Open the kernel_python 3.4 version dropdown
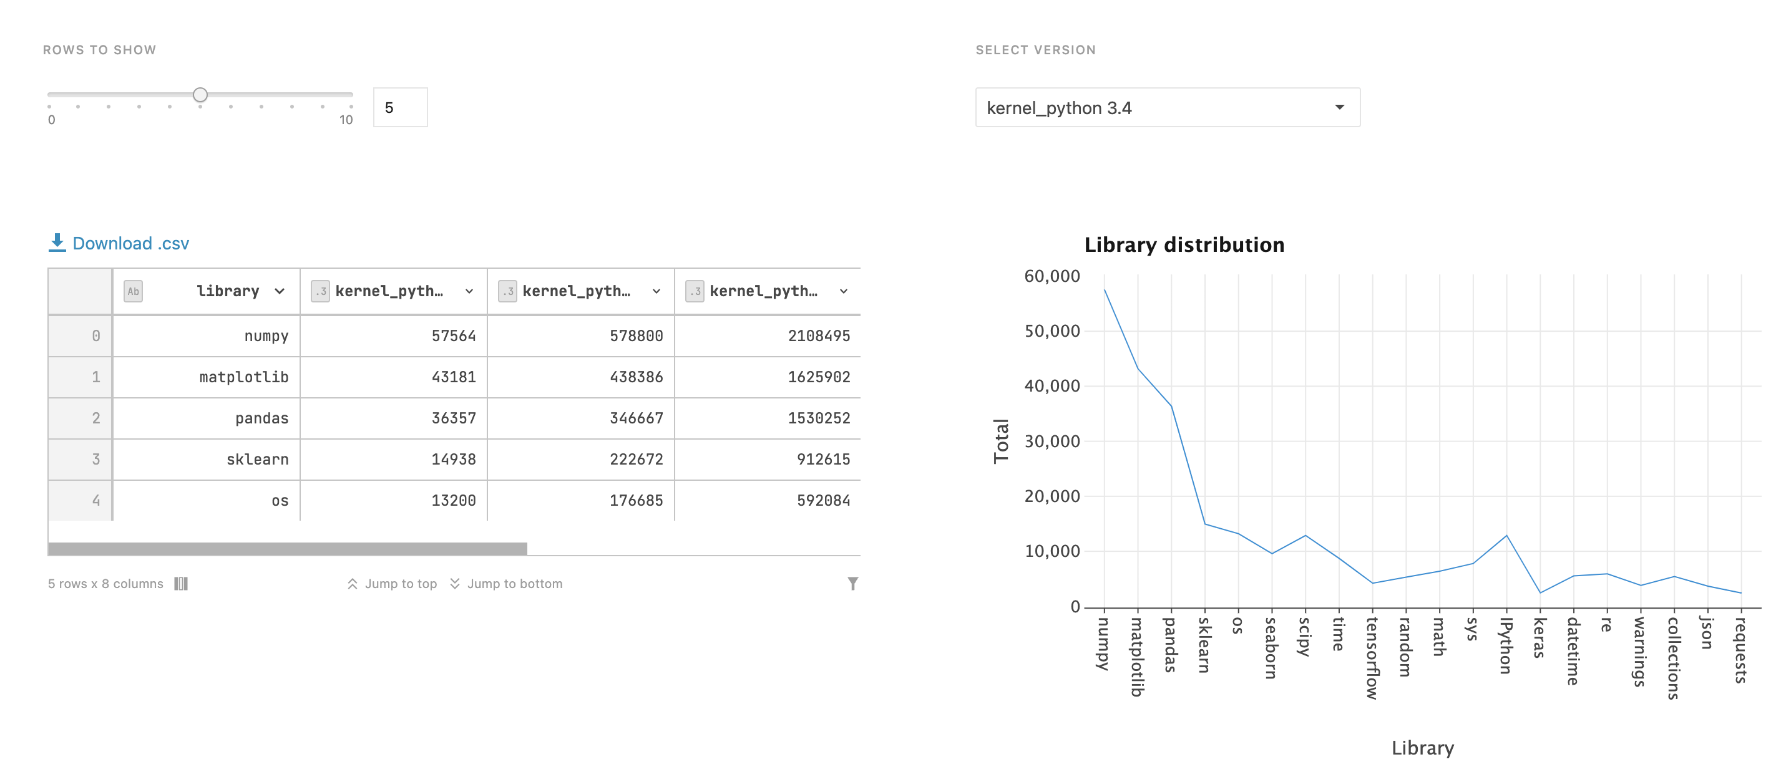Image resolution: width=1791 pixels, height=772 pixels. (x=1167, y=107)
